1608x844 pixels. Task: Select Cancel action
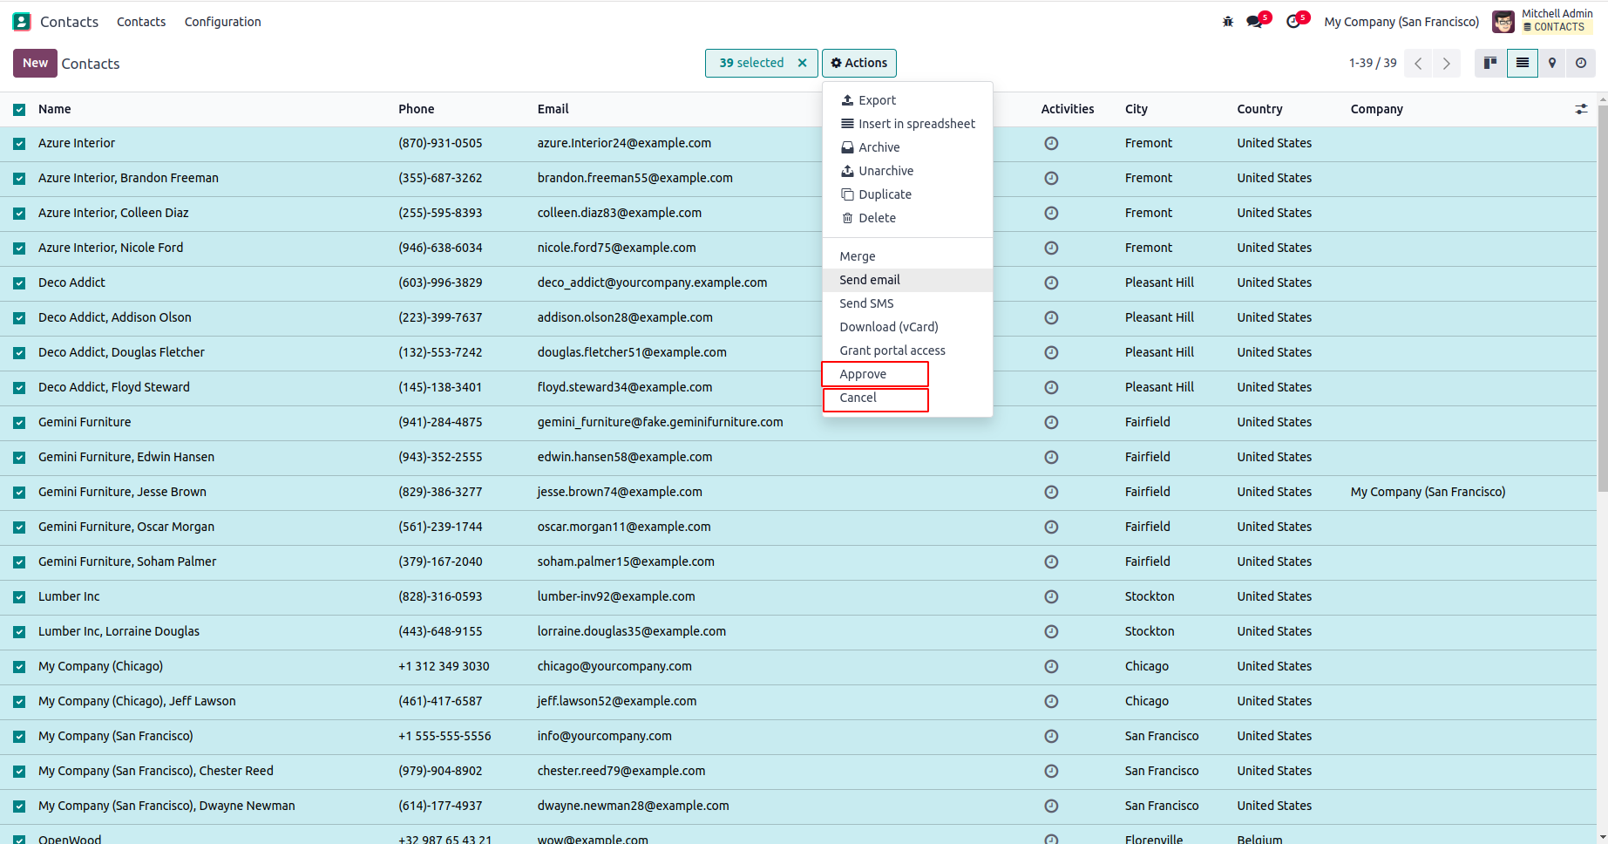point(907,398)
